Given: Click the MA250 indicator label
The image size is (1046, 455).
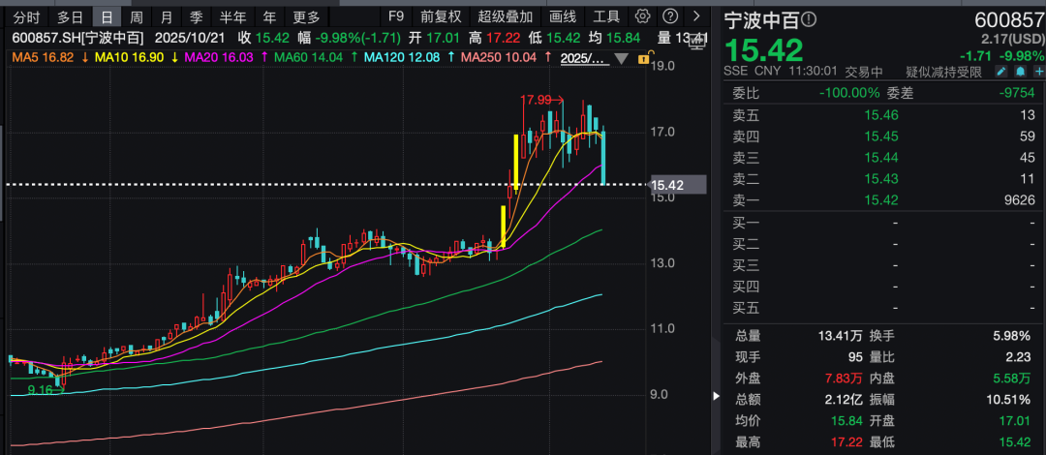Looking at the screenshot, I should click(501, 58).
